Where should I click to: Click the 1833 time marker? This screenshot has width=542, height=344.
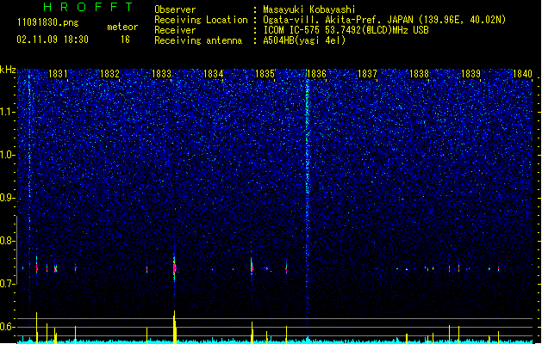tap(161, 74)
